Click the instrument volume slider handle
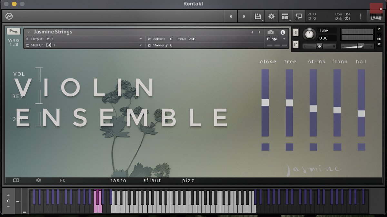387x217 pixels. 361,46
